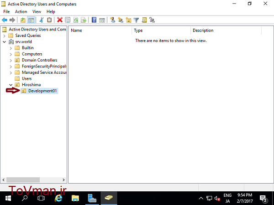
Task: Click the red X Delete icon
Action: click(x=60, y=20)
